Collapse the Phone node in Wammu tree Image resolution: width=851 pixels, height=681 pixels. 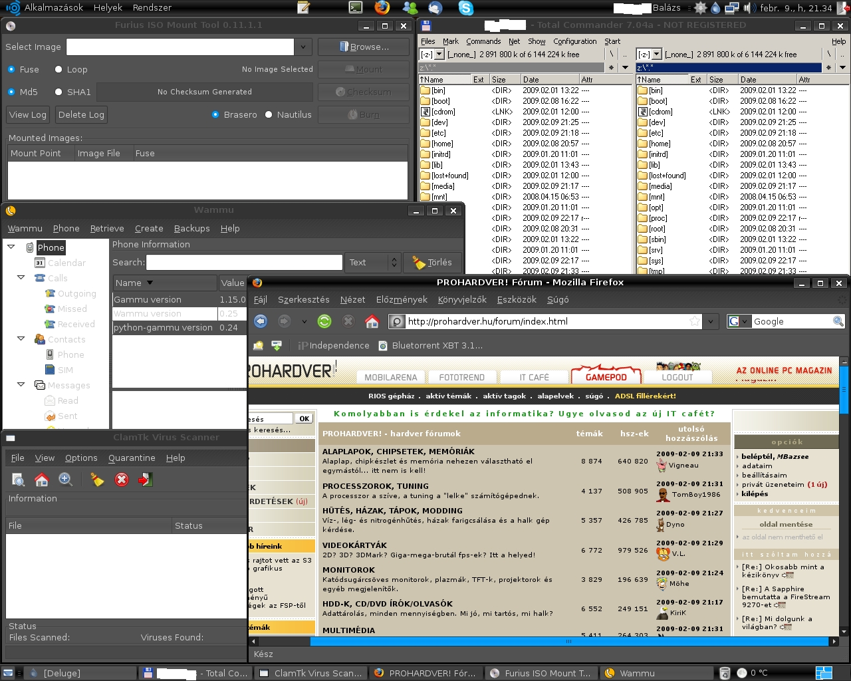11,247
